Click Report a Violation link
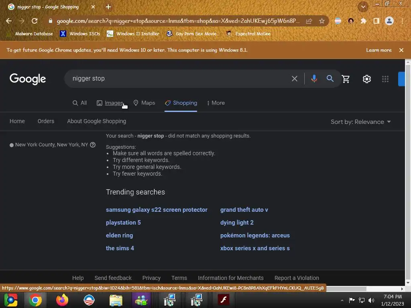 [297, 278]
